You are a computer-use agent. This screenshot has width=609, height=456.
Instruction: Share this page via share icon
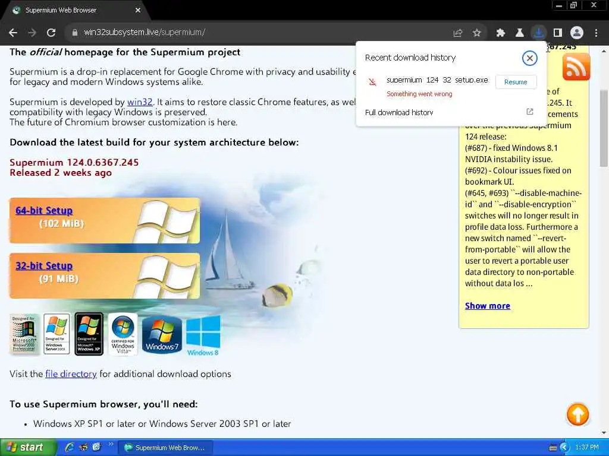click(458, 33)
